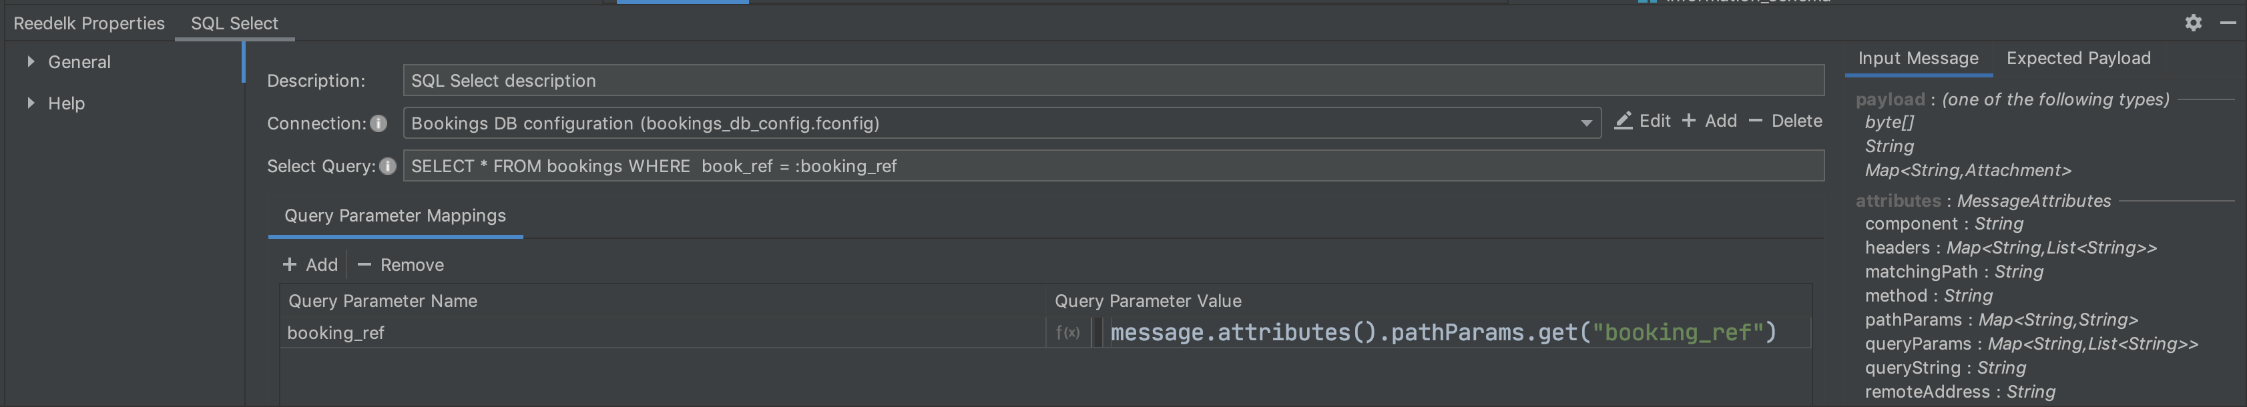This screenshot has height=407, width=2247.
Task: Add a query parameter mapping row
Action: (x=310, y=265)
